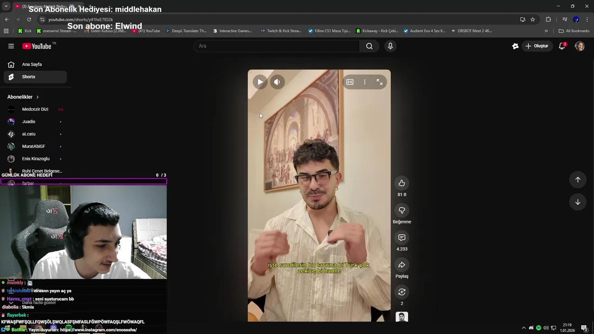Click the remix icon above 2
The height and width of the screenshot is (334, 594).
point(402,292)
